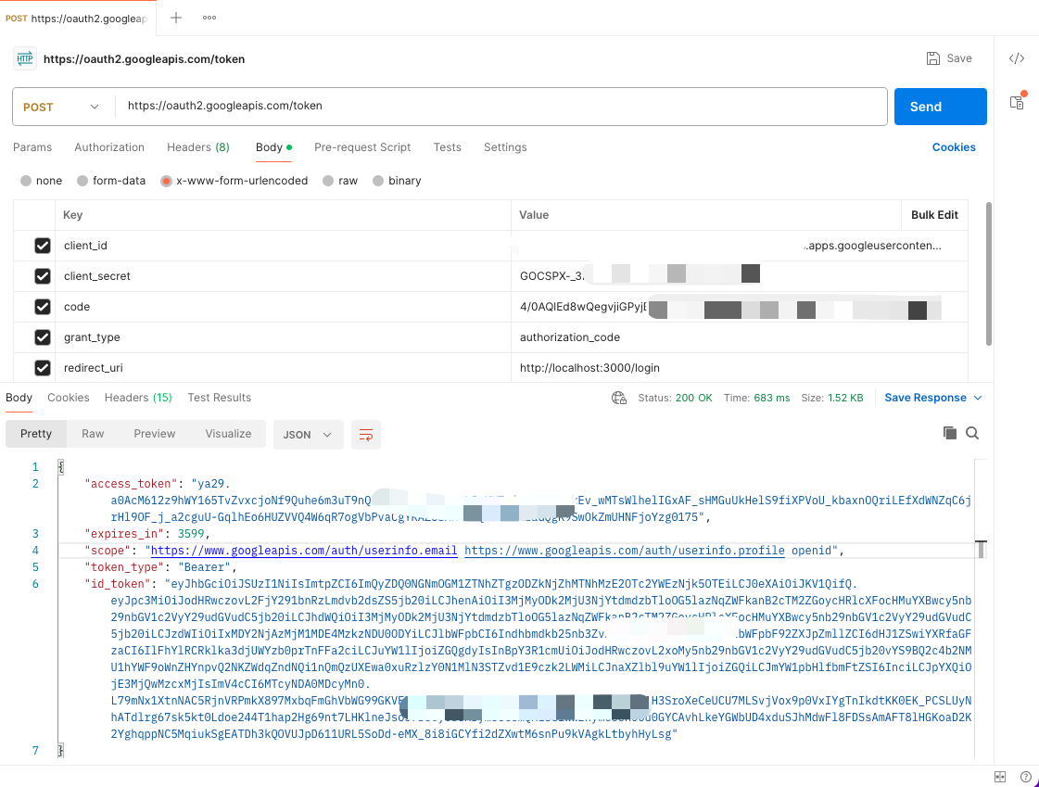Expand the Save Response dropdown arrow
The height and width of the screenshot is (787, 1039).
978,398
